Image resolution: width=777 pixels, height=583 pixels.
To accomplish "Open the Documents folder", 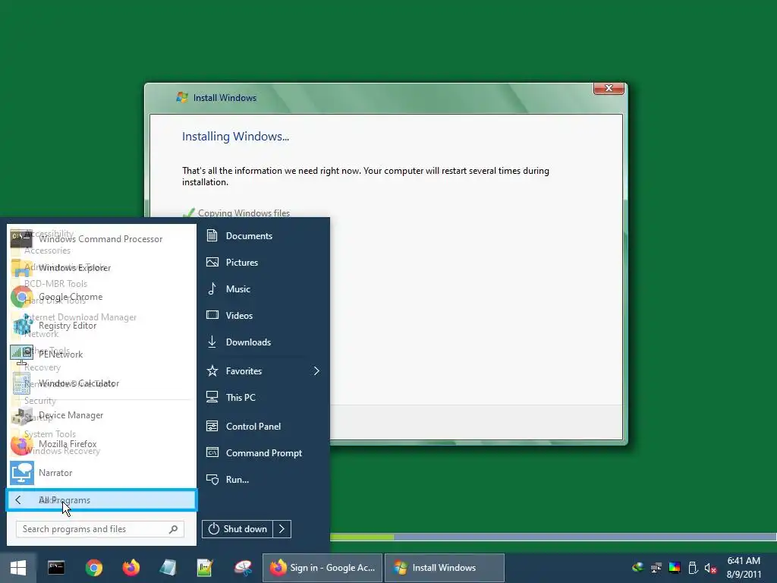I will click(263, 236).
